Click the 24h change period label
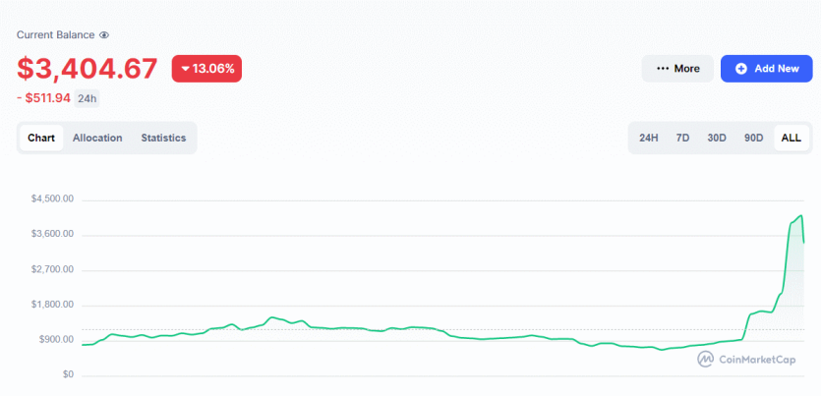Image resolution: width=821 pixels, height=396 pixels. [87, 98]
